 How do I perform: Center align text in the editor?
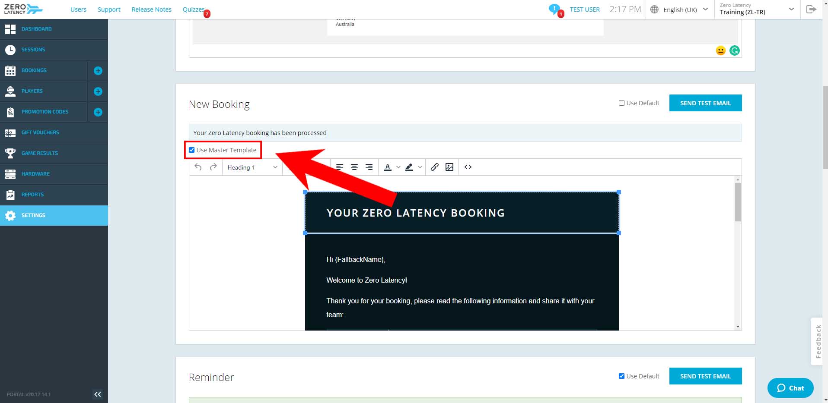(354, 167)
